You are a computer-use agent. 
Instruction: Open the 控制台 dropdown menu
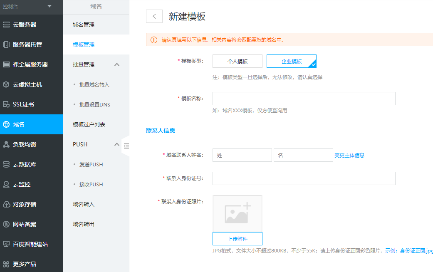coord(31,7)
